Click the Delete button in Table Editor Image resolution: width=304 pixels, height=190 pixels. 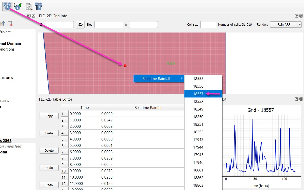click(49, 150)
